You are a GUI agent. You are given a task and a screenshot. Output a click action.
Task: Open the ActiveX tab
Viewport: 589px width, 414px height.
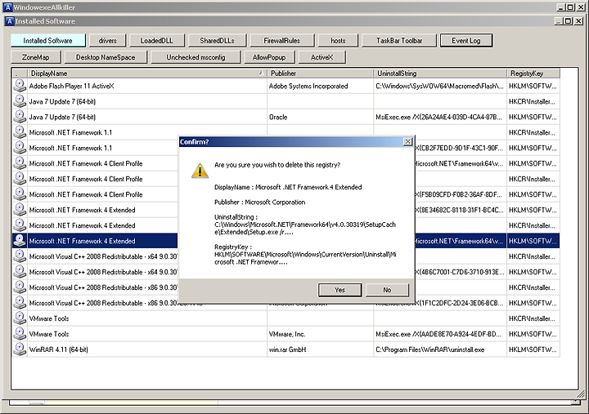[x=322, y=57]
